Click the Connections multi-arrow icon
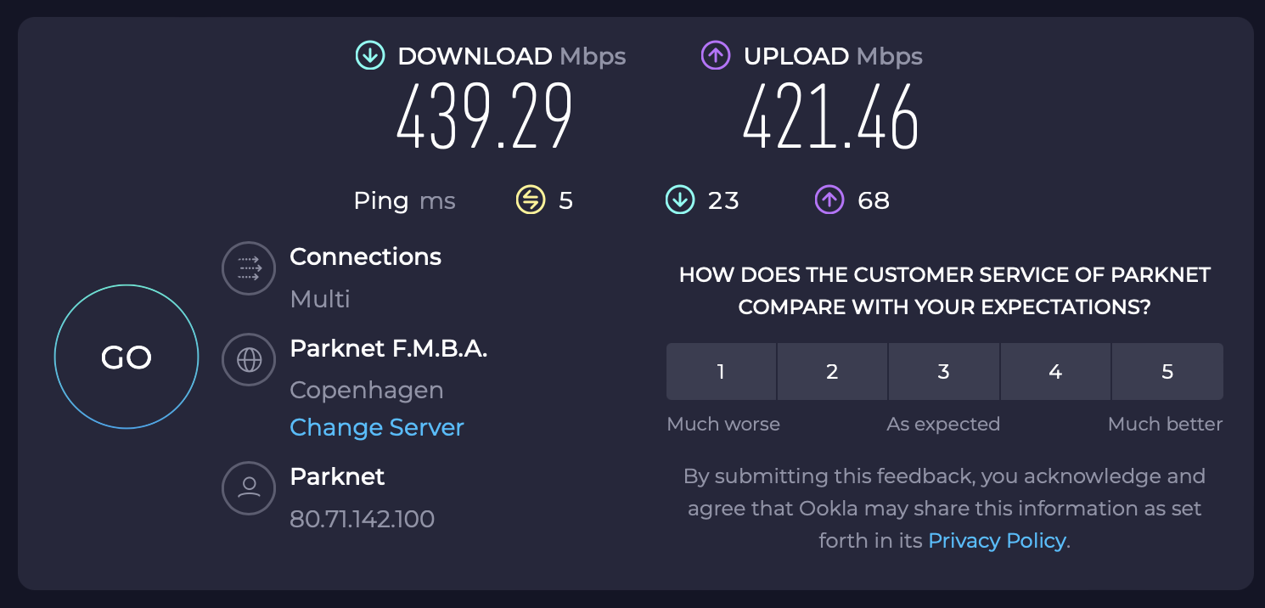The width and height of the screenshot is (1265, 608). pyautogui.click(x=249, y=268)
